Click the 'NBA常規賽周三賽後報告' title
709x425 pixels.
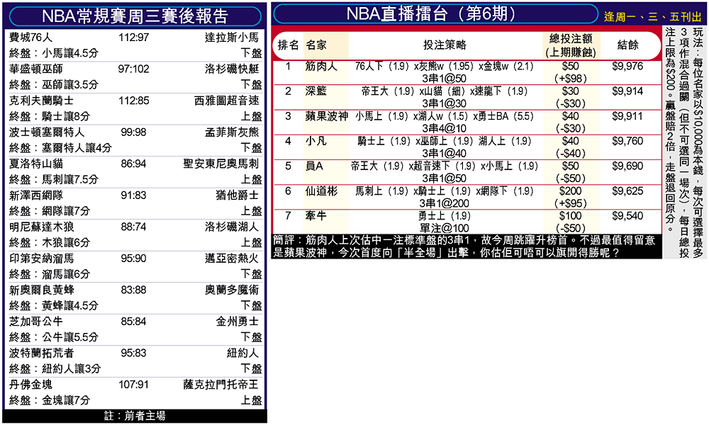pyautogui.click(x=135, y=16)
